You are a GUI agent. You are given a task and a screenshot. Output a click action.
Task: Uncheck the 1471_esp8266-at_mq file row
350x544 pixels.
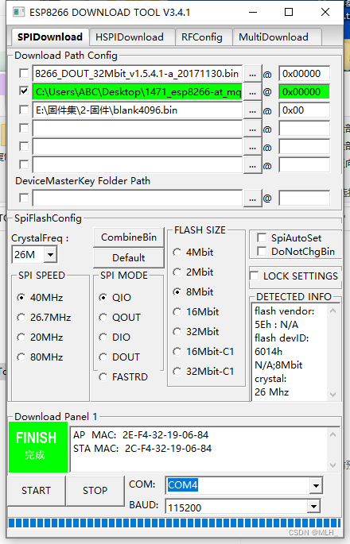pyautogui.click(x=24, y=91)
